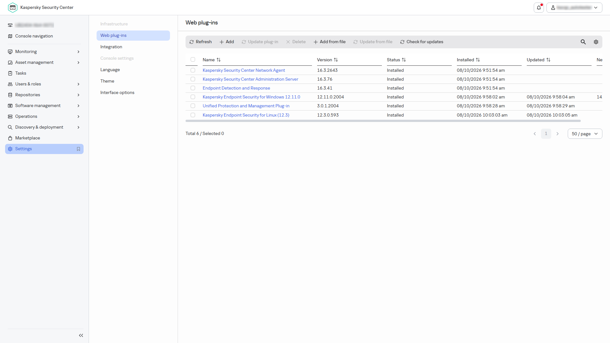
Task: Open the Theme settings tab
Action: click(x=133, y=81)
